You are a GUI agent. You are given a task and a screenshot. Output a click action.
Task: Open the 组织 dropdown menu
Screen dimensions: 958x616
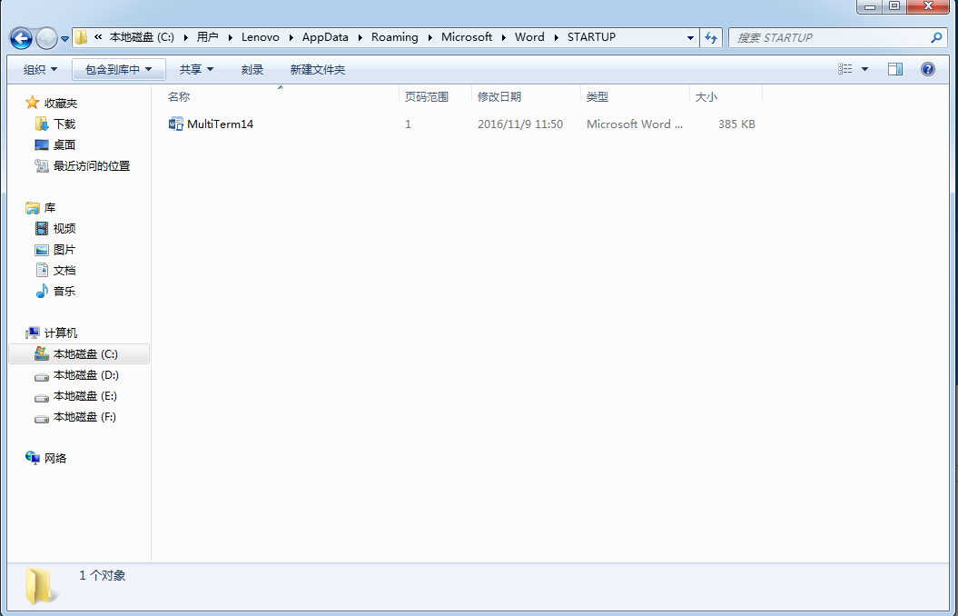tap(40, 70)
